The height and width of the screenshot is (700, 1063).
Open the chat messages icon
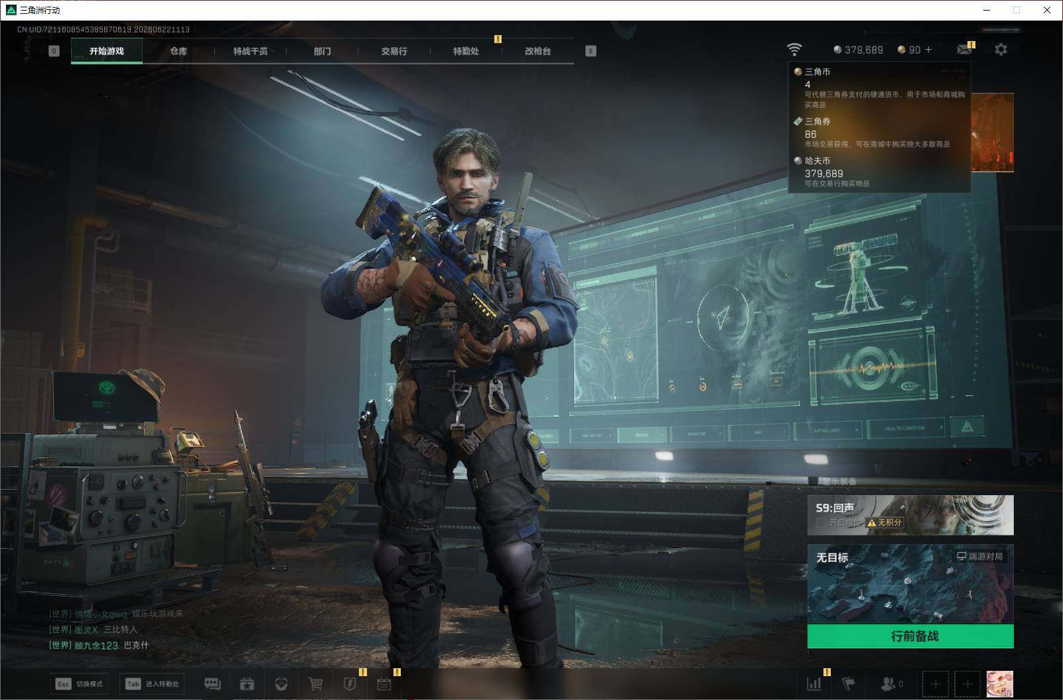212,683
